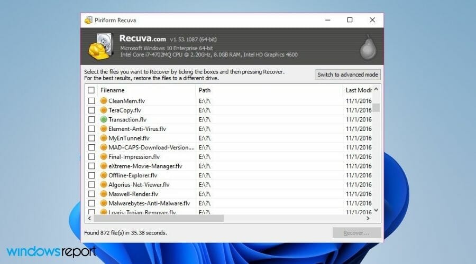Image resolution: width=476 pixels, height=264 pixels.
Task: Tick the checkbox for CleanMem.flv
Action: click(x=91, y=101)
